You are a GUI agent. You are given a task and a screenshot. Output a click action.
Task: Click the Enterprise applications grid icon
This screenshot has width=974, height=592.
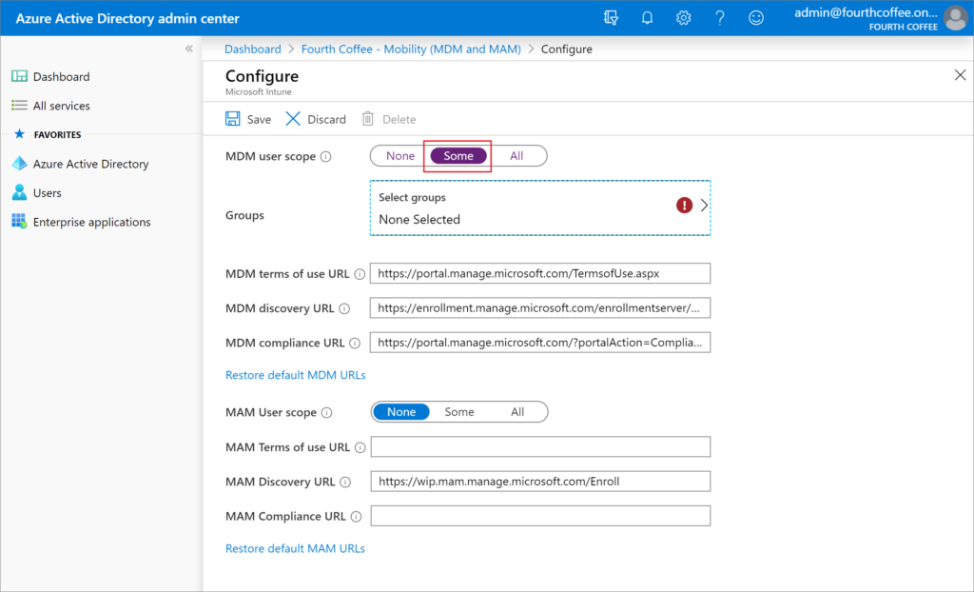pos(19,222)
